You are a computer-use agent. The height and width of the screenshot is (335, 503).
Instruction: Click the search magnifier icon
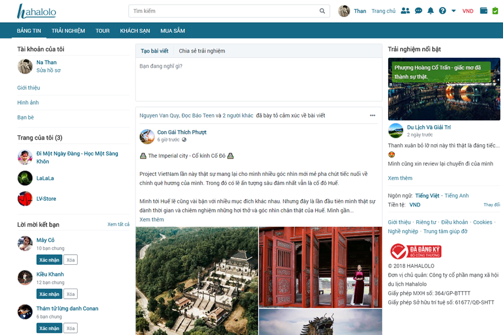[x=322, y=11]
